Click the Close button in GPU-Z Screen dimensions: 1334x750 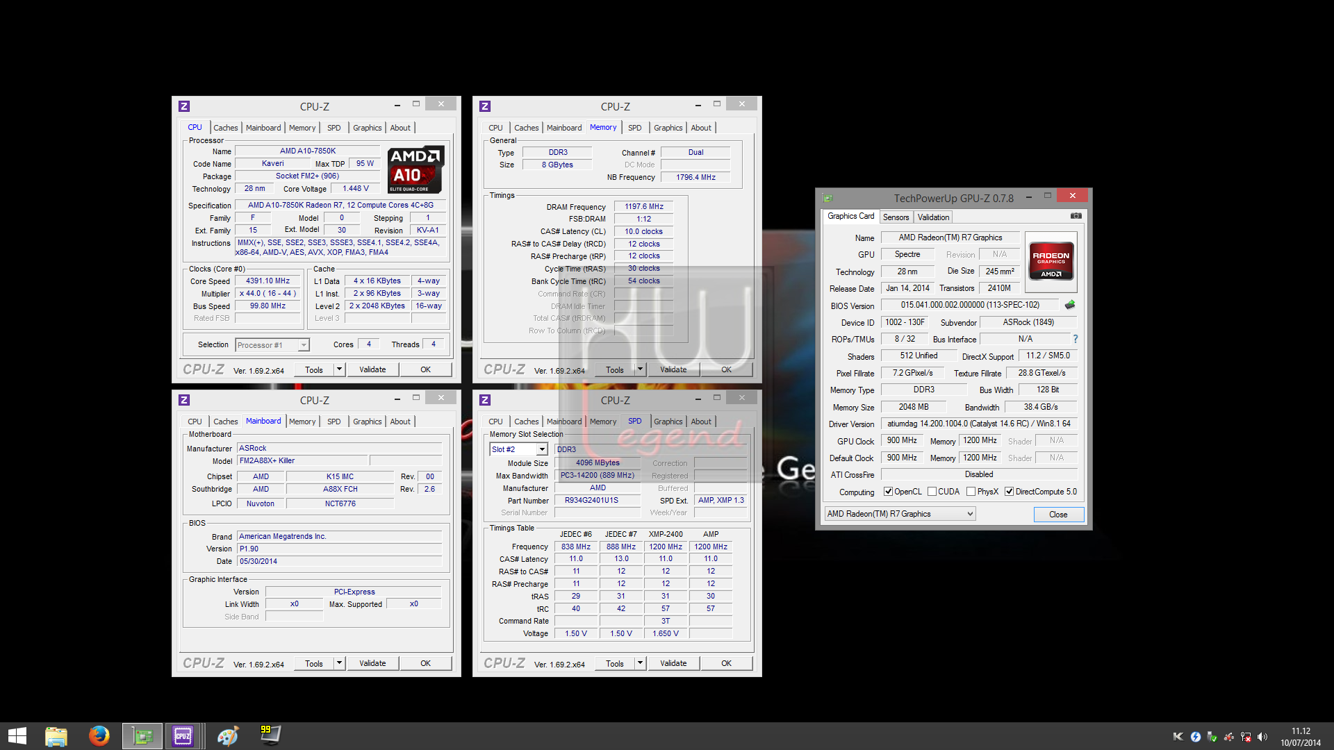point(1058,515)
